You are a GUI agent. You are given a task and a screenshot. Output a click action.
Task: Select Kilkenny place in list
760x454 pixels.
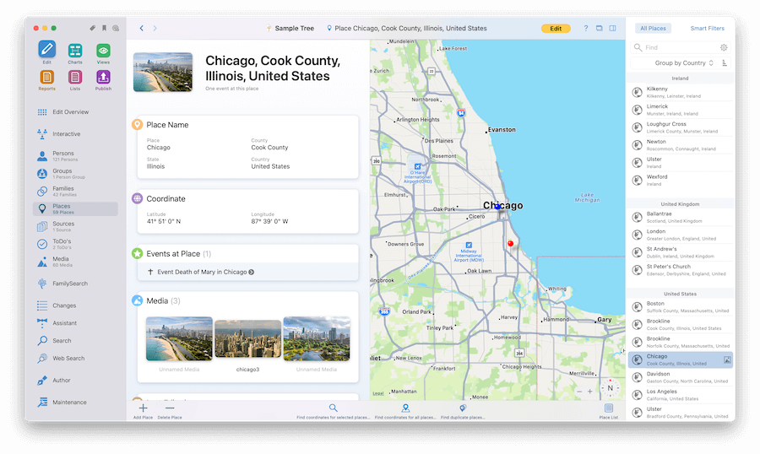point(681,92)
